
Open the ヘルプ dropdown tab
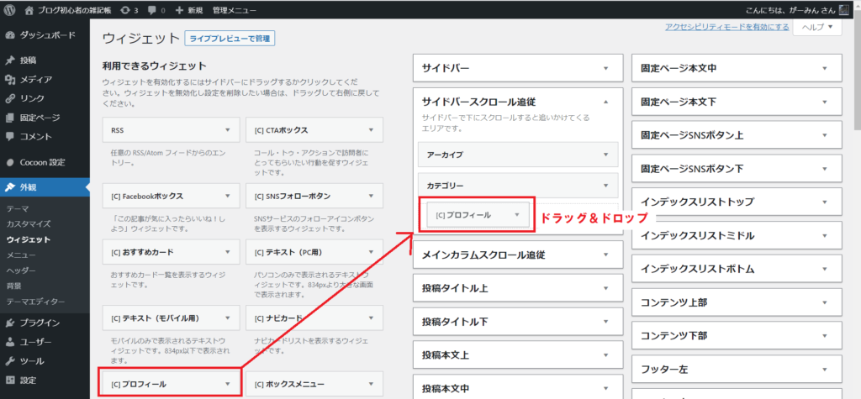(x=817, y=27)
